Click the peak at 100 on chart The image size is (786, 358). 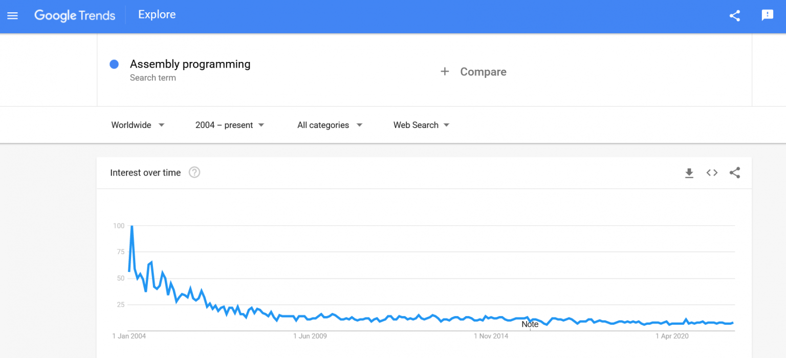132,226
